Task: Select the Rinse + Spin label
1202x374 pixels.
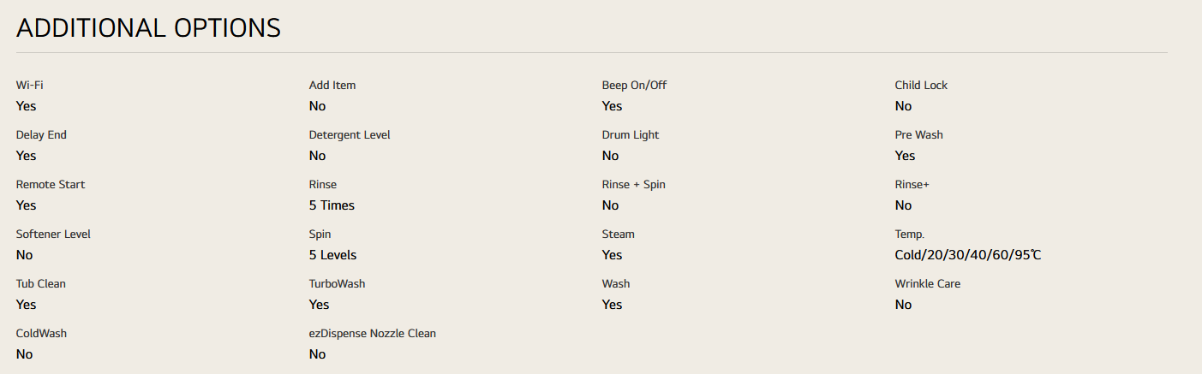Action: tap(634, 185)
